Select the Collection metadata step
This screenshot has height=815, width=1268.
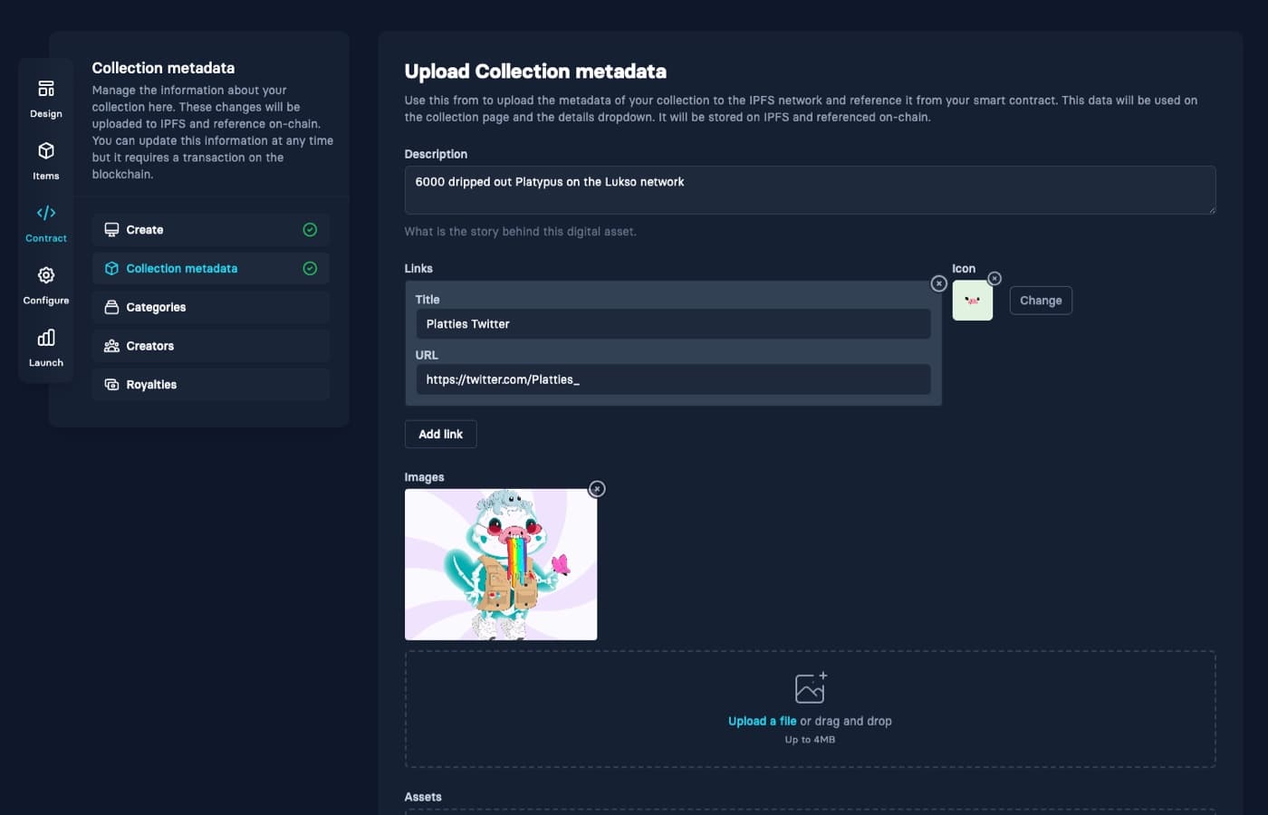click(x=210, y=269)
